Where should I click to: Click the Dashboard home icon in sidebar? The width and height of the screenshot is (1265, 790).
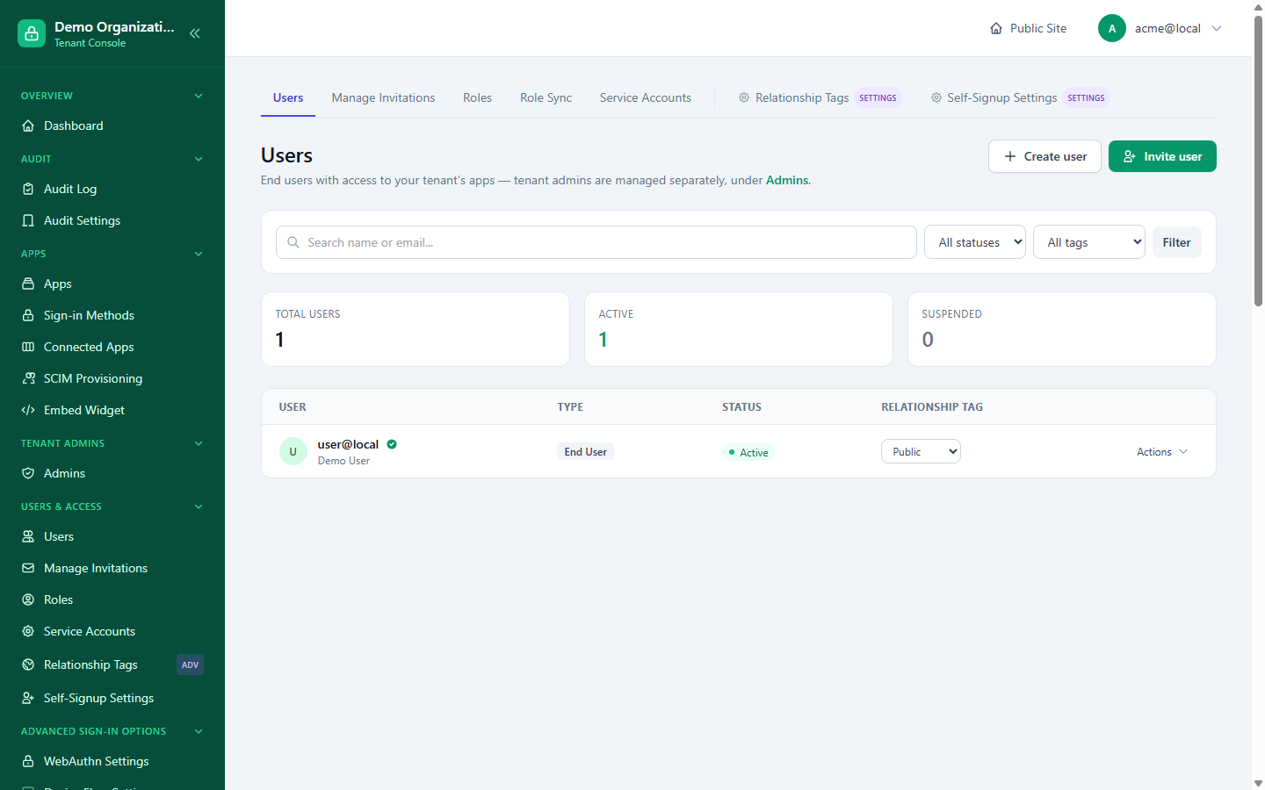(28, 126)
